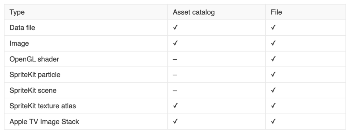
Task: Click the Image row File checkmark
Action: (x=273, y=43)
